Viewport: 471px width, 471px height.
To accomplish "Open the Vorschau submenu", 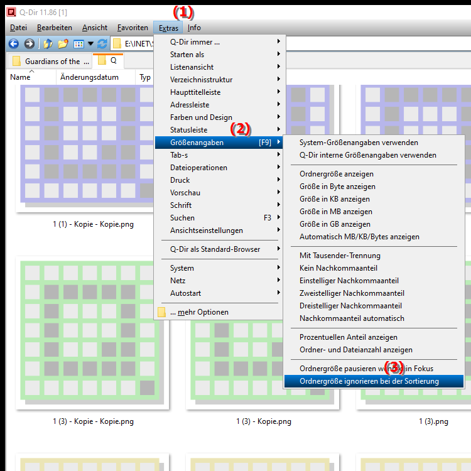I will pyautogui.click(x=219, y=193).
